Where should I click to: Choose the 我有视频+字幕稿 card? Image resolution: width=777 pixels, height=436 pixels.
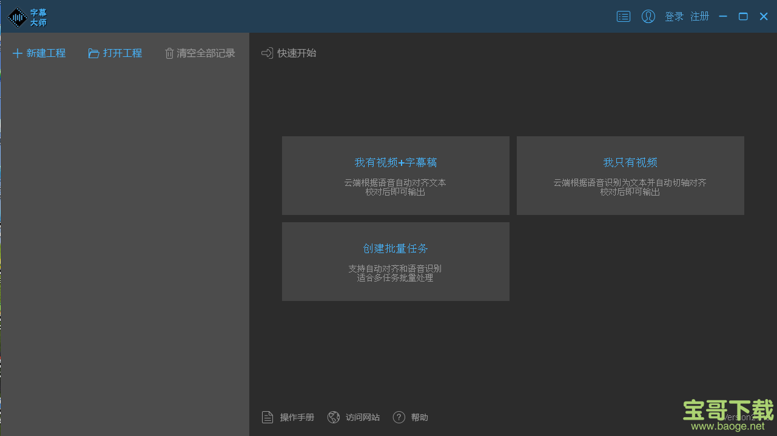[x=395, y=176]
